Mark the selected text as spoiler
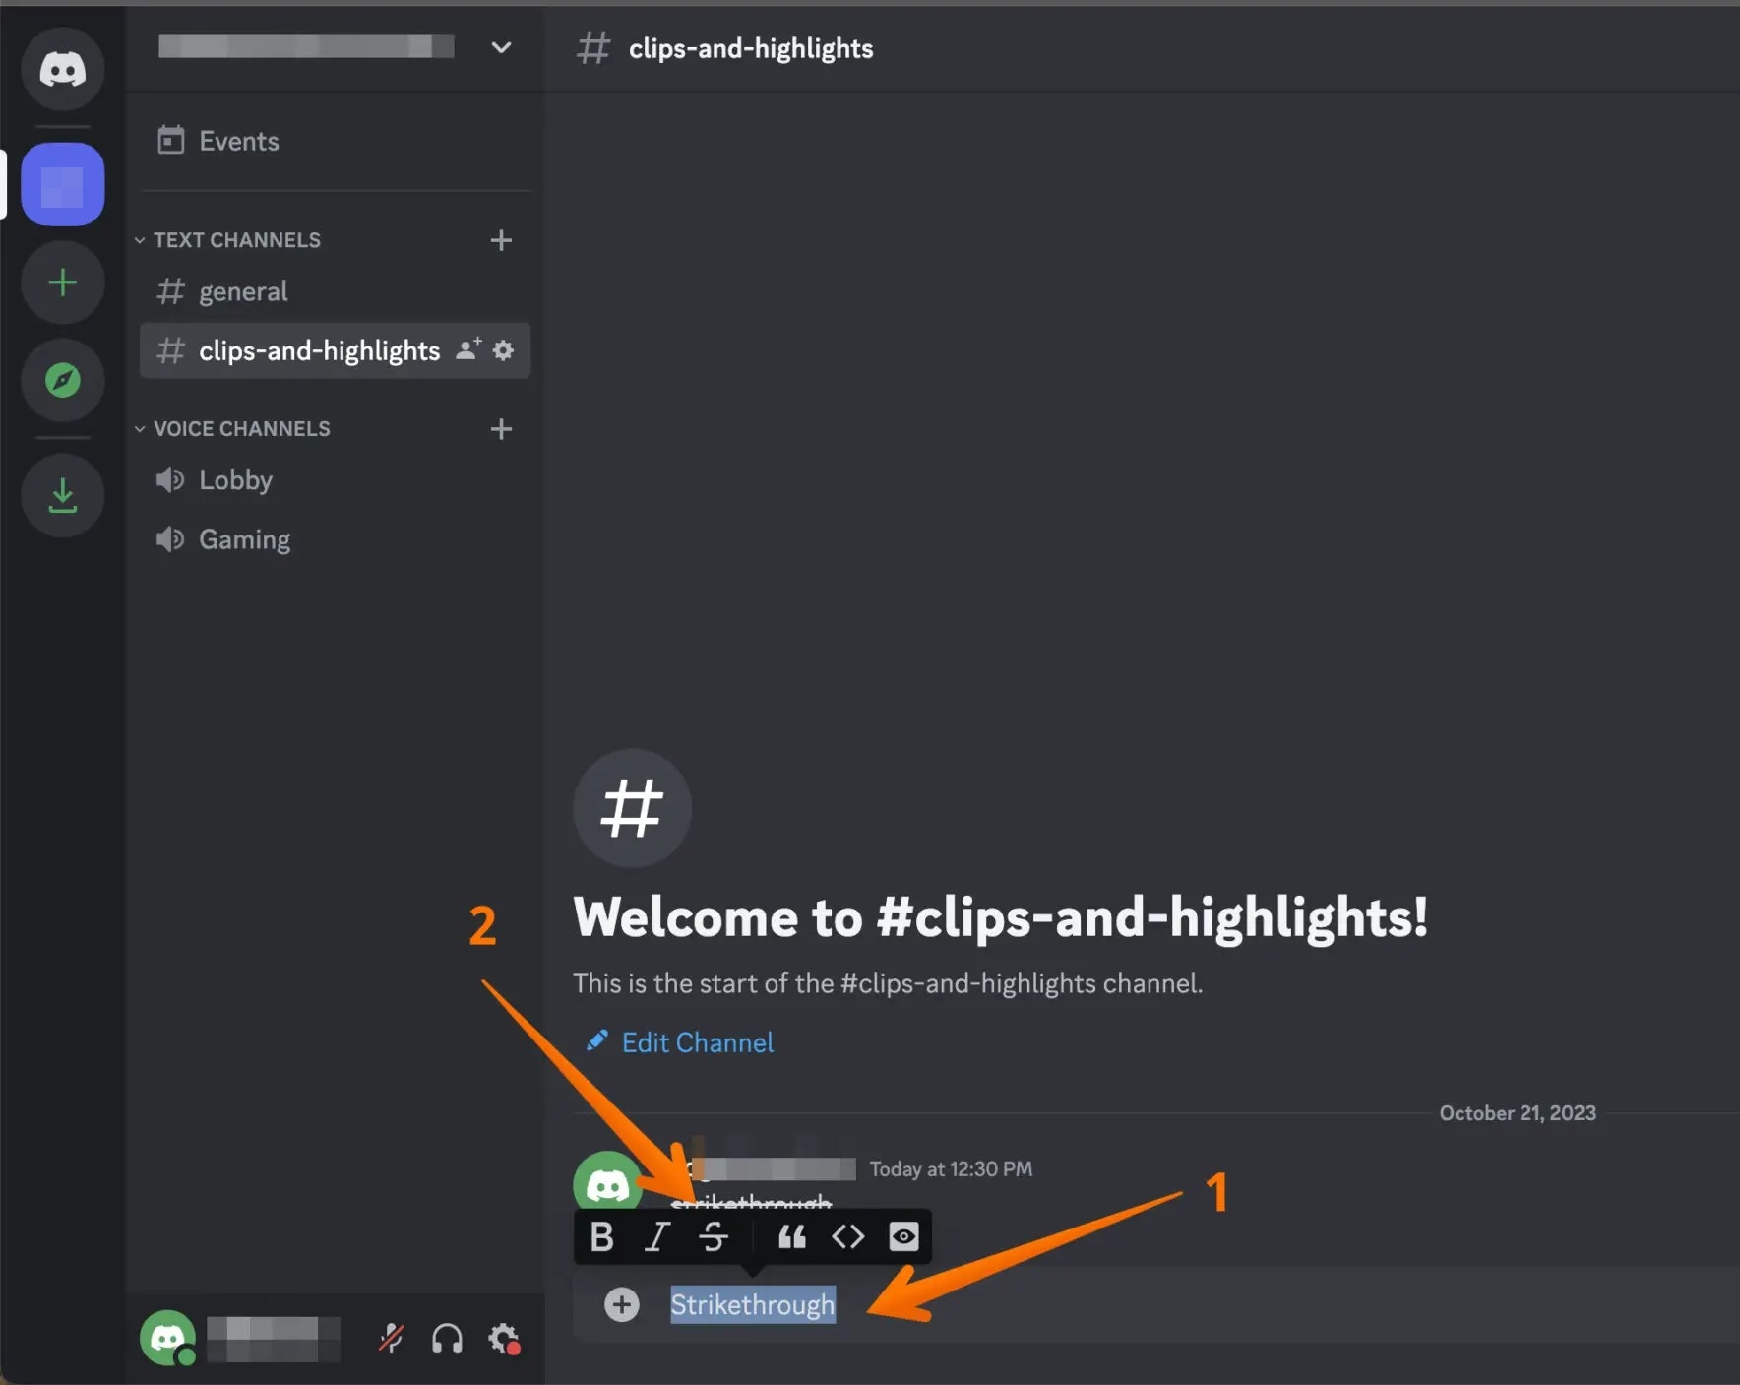This screenshot has height=1385, width=1740. 902,1237
